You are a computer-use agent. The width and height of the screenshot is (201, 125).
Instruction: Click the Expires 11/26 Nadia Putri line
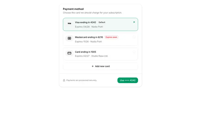[x=89, y=42]
